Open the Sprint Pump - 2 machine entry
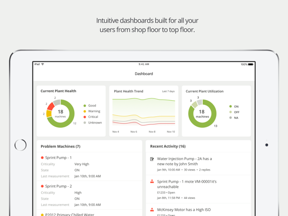The image size is (288, 216). click(x=89, y=195)
